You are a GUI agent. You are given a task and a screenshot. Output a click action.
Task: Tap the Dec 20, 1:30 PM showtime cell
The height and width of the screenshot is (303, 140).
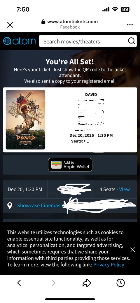coord(25,189)
